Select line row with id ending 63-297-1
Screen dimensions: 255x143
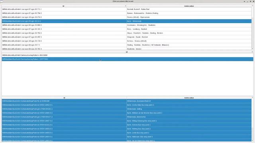(x=127, y=37)
